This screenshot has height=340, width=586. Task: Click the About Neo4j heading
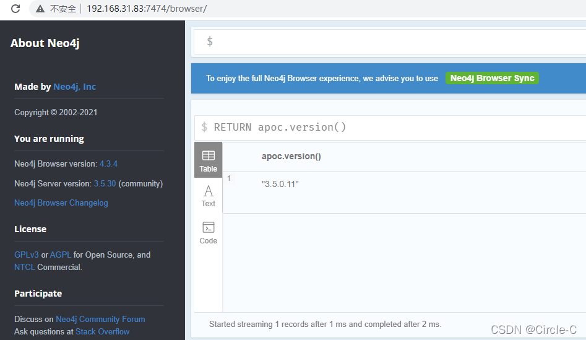click(45, 43)
